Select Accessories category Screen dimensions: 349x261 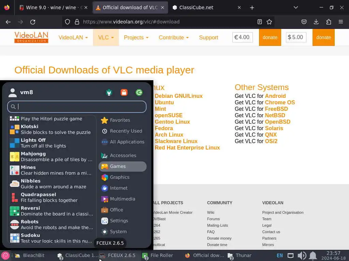click(x=122, y=155)
